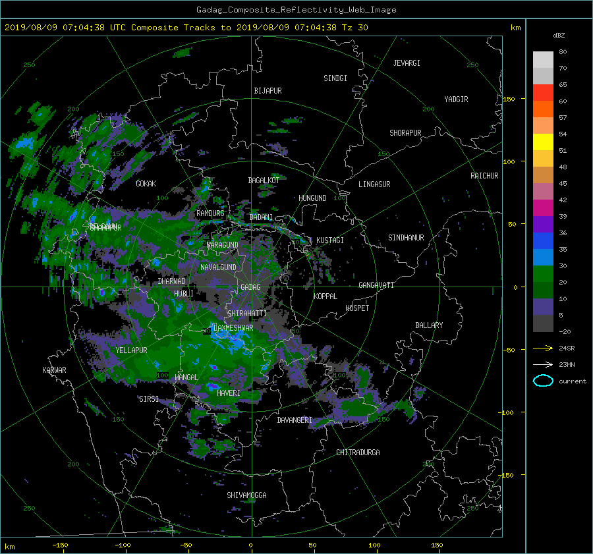This screenshot has width=593, height=554.
Task: Pick the yellow 51-54 dBZ swatch
Action: pos(543,142)
